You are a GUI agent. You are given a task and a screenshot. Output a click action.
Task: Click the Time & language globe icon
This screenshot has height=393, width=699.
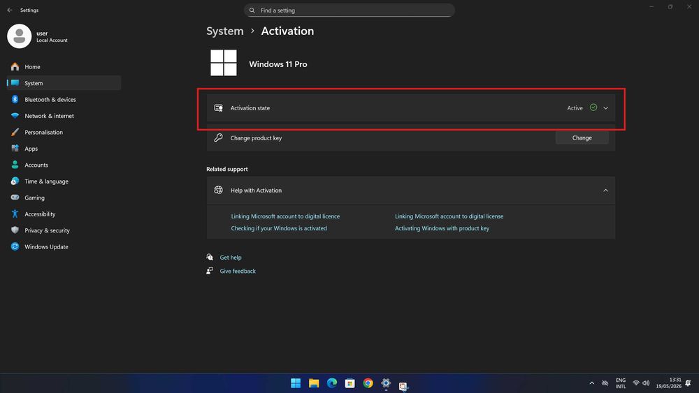[15, 181]
